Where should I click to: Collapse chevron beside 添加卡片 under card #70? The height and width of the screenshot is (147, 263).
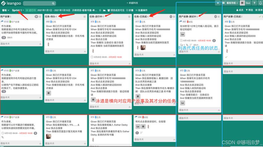point(85,100)
